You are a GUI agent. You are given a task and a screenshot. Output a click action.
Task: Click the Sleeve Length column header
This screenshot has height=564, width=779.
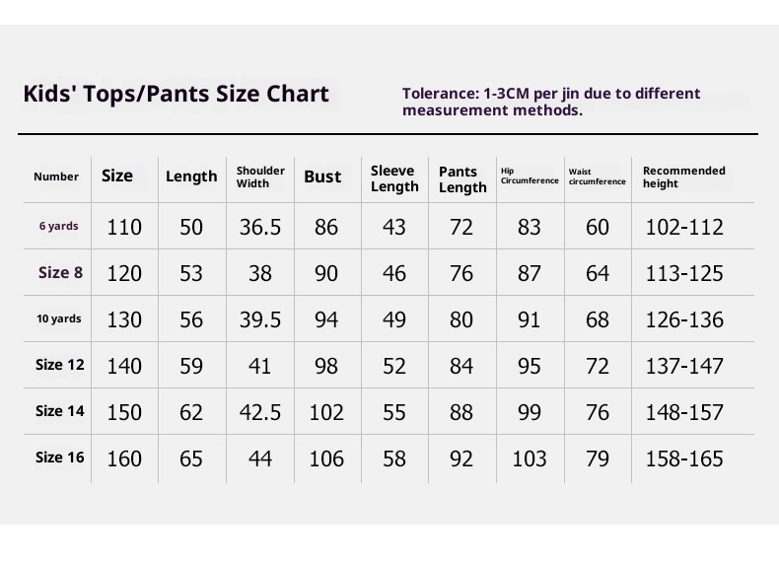pos(394,178)
